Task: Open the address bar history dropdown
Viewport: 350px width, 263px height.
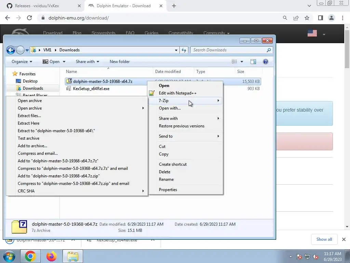Action: (176, 50)
